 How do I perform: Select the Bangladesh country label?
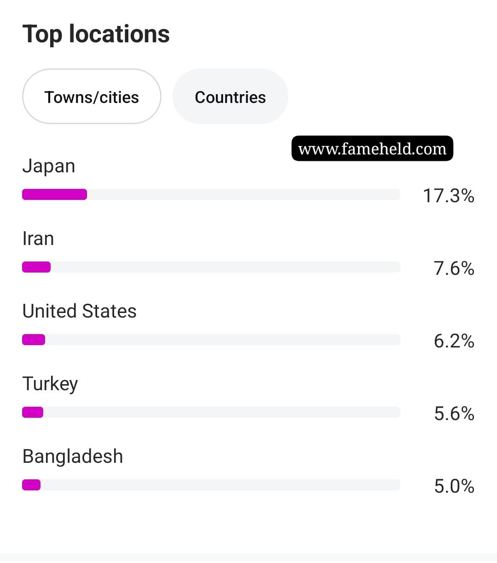72,456
